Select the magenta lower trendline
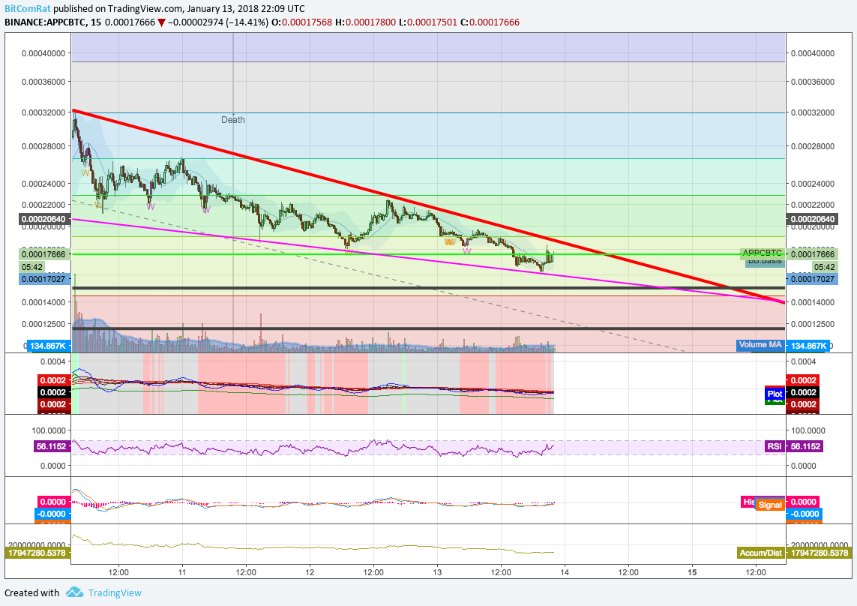857x606 pixels. tap(429, 260)
